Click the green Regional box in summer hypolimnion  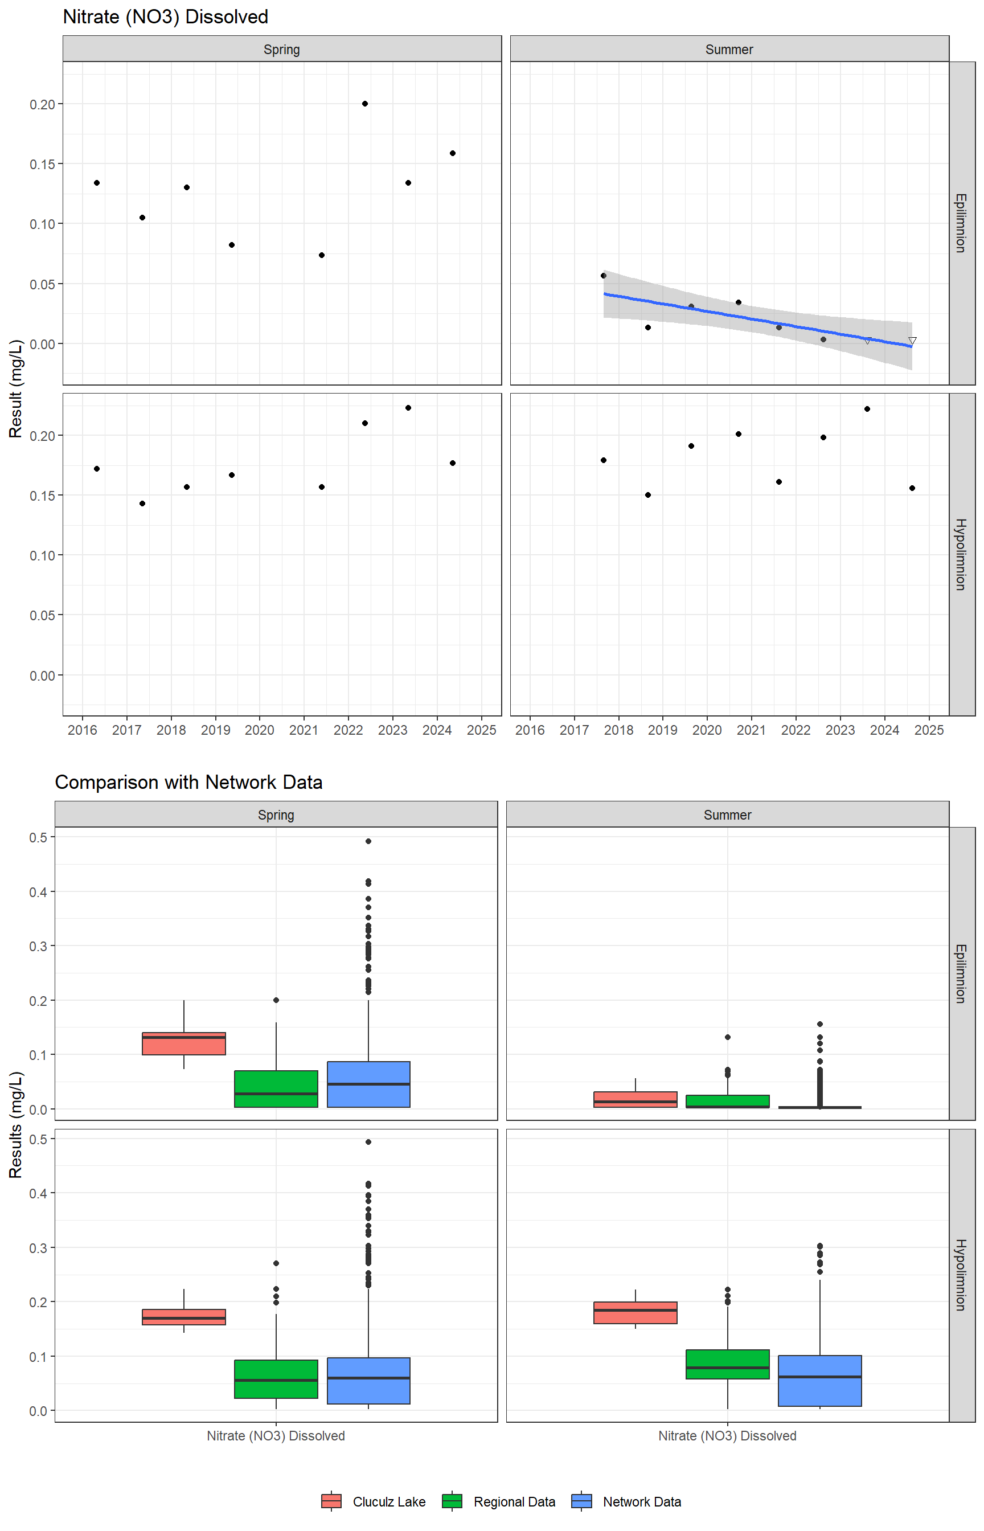(x=728, y=1364)
